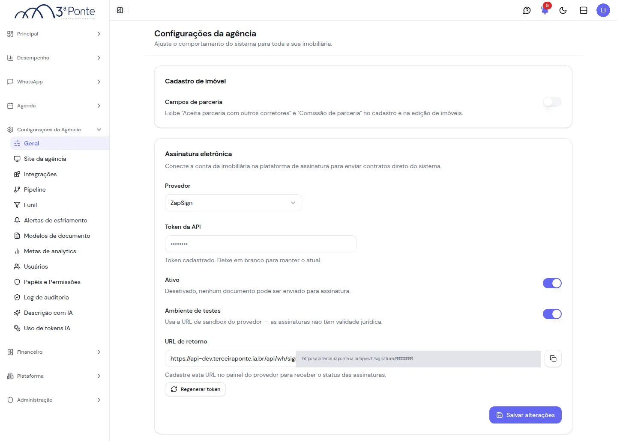This screenshot has width=617, height=441.
Task: Open the Provedor ZapSign dropdown
Action: point(234,203)
